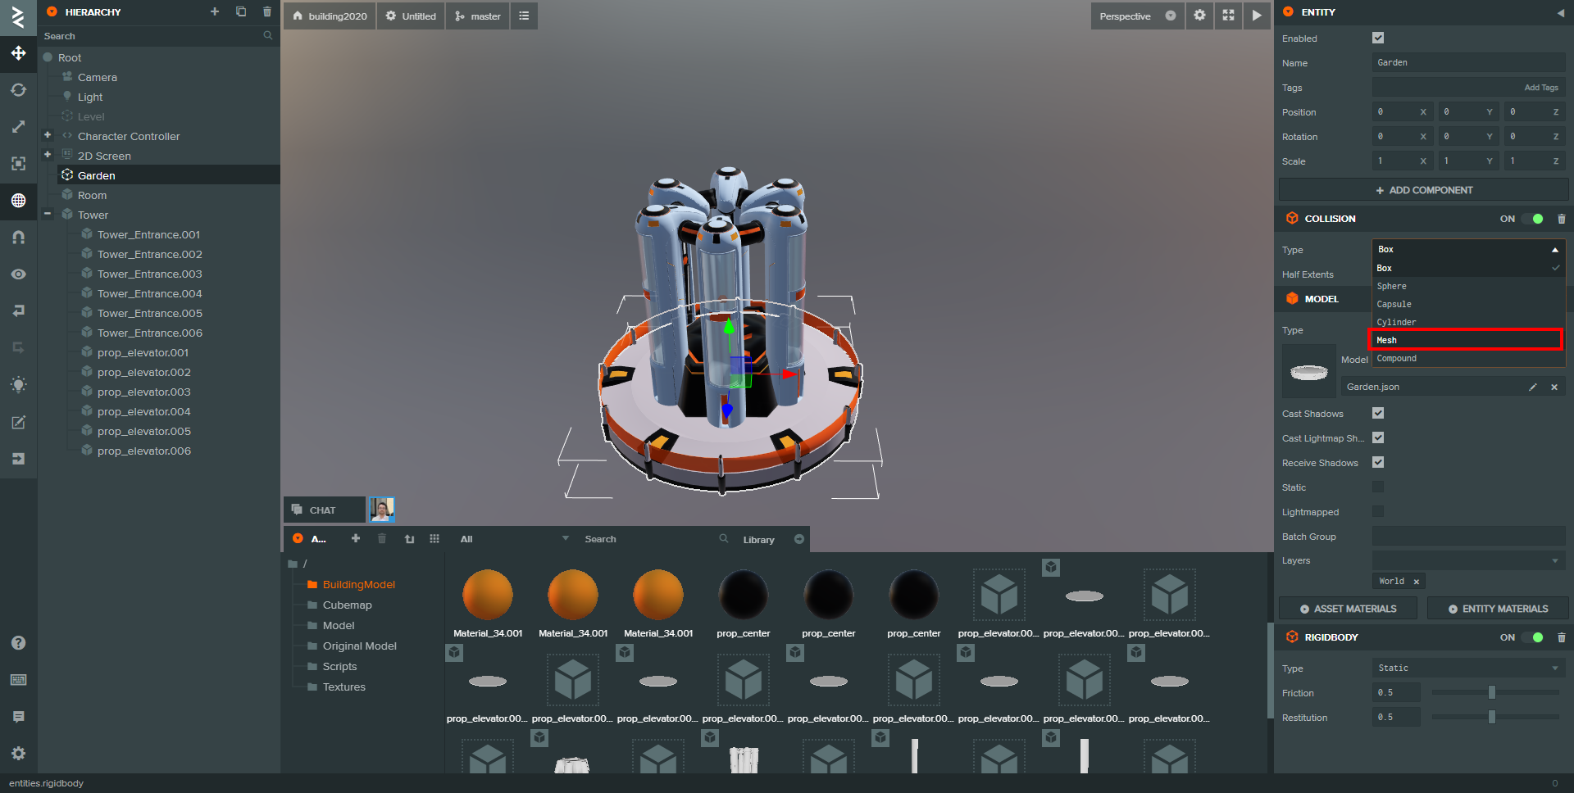Open the master branch button
1574x793 pixels.
[478, 16]
